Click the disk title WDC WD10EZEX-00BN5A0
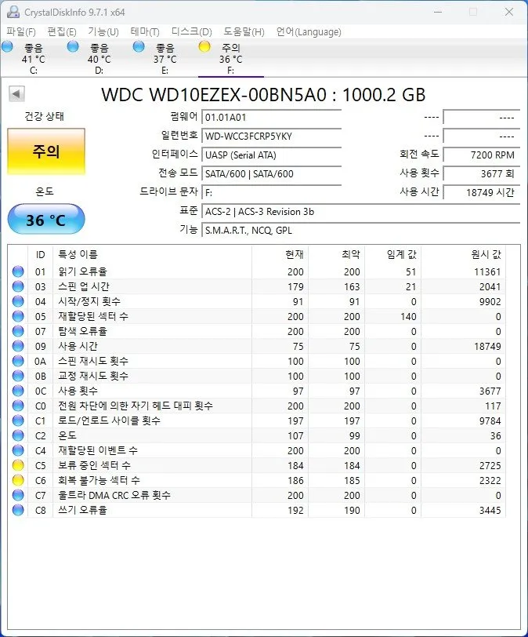The height and width of the screenshot is (637, 528). pyautogui.click(x=214, y=95)
